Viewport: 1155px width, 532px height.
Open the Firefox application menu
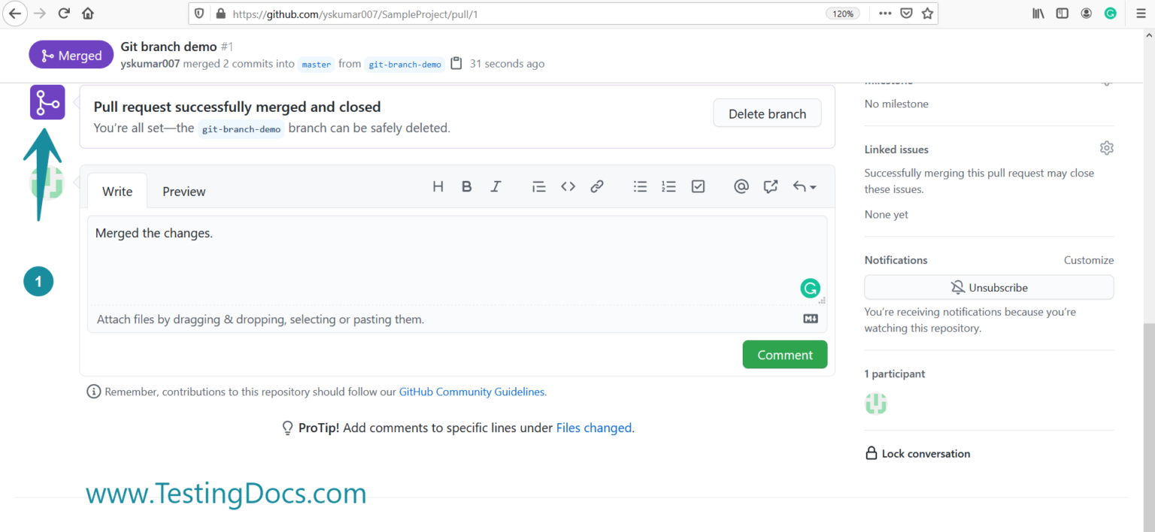[x=1140, y=13]
